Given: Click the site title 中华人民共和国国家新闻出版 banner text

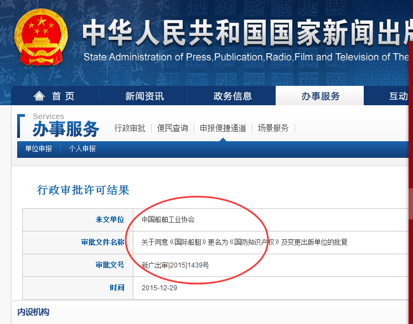Looking at the screenshot, I should pyautogui.click(x=247, y=33).
